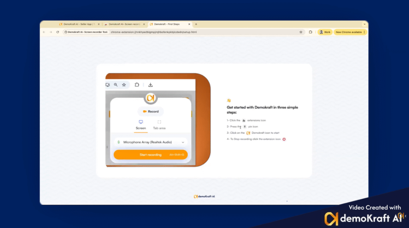
Task: Click the Demokraft logo in the recorder popup
Action: (150, 98)
